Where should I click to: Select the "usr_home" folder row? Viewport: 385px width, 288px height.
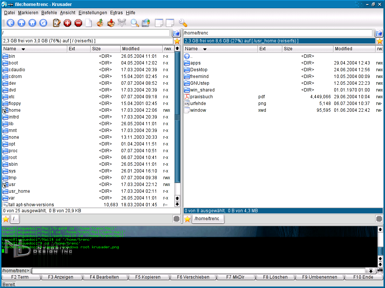88,191
